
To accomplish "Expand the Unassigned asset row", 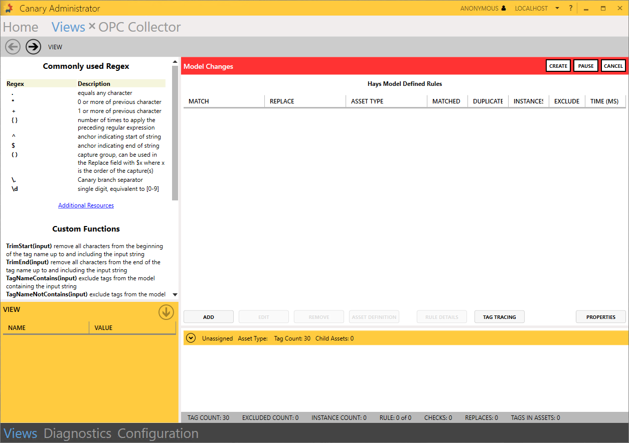I will coord(191,338).
